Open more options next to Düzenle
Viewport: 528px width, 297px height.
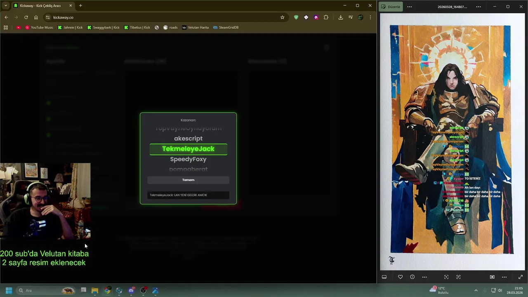pyautogui.click(x=409, y=7)
